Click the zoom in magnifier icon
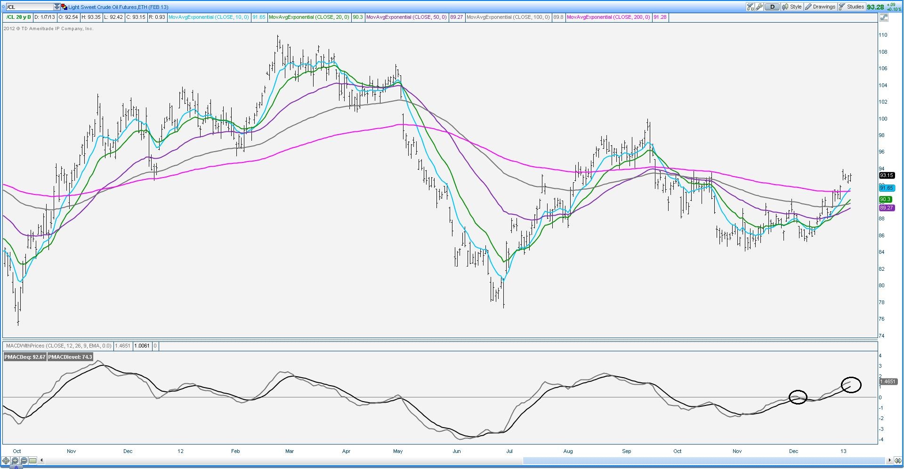The image size is (904, 469). pyautogui.click(x=15, y=461)
